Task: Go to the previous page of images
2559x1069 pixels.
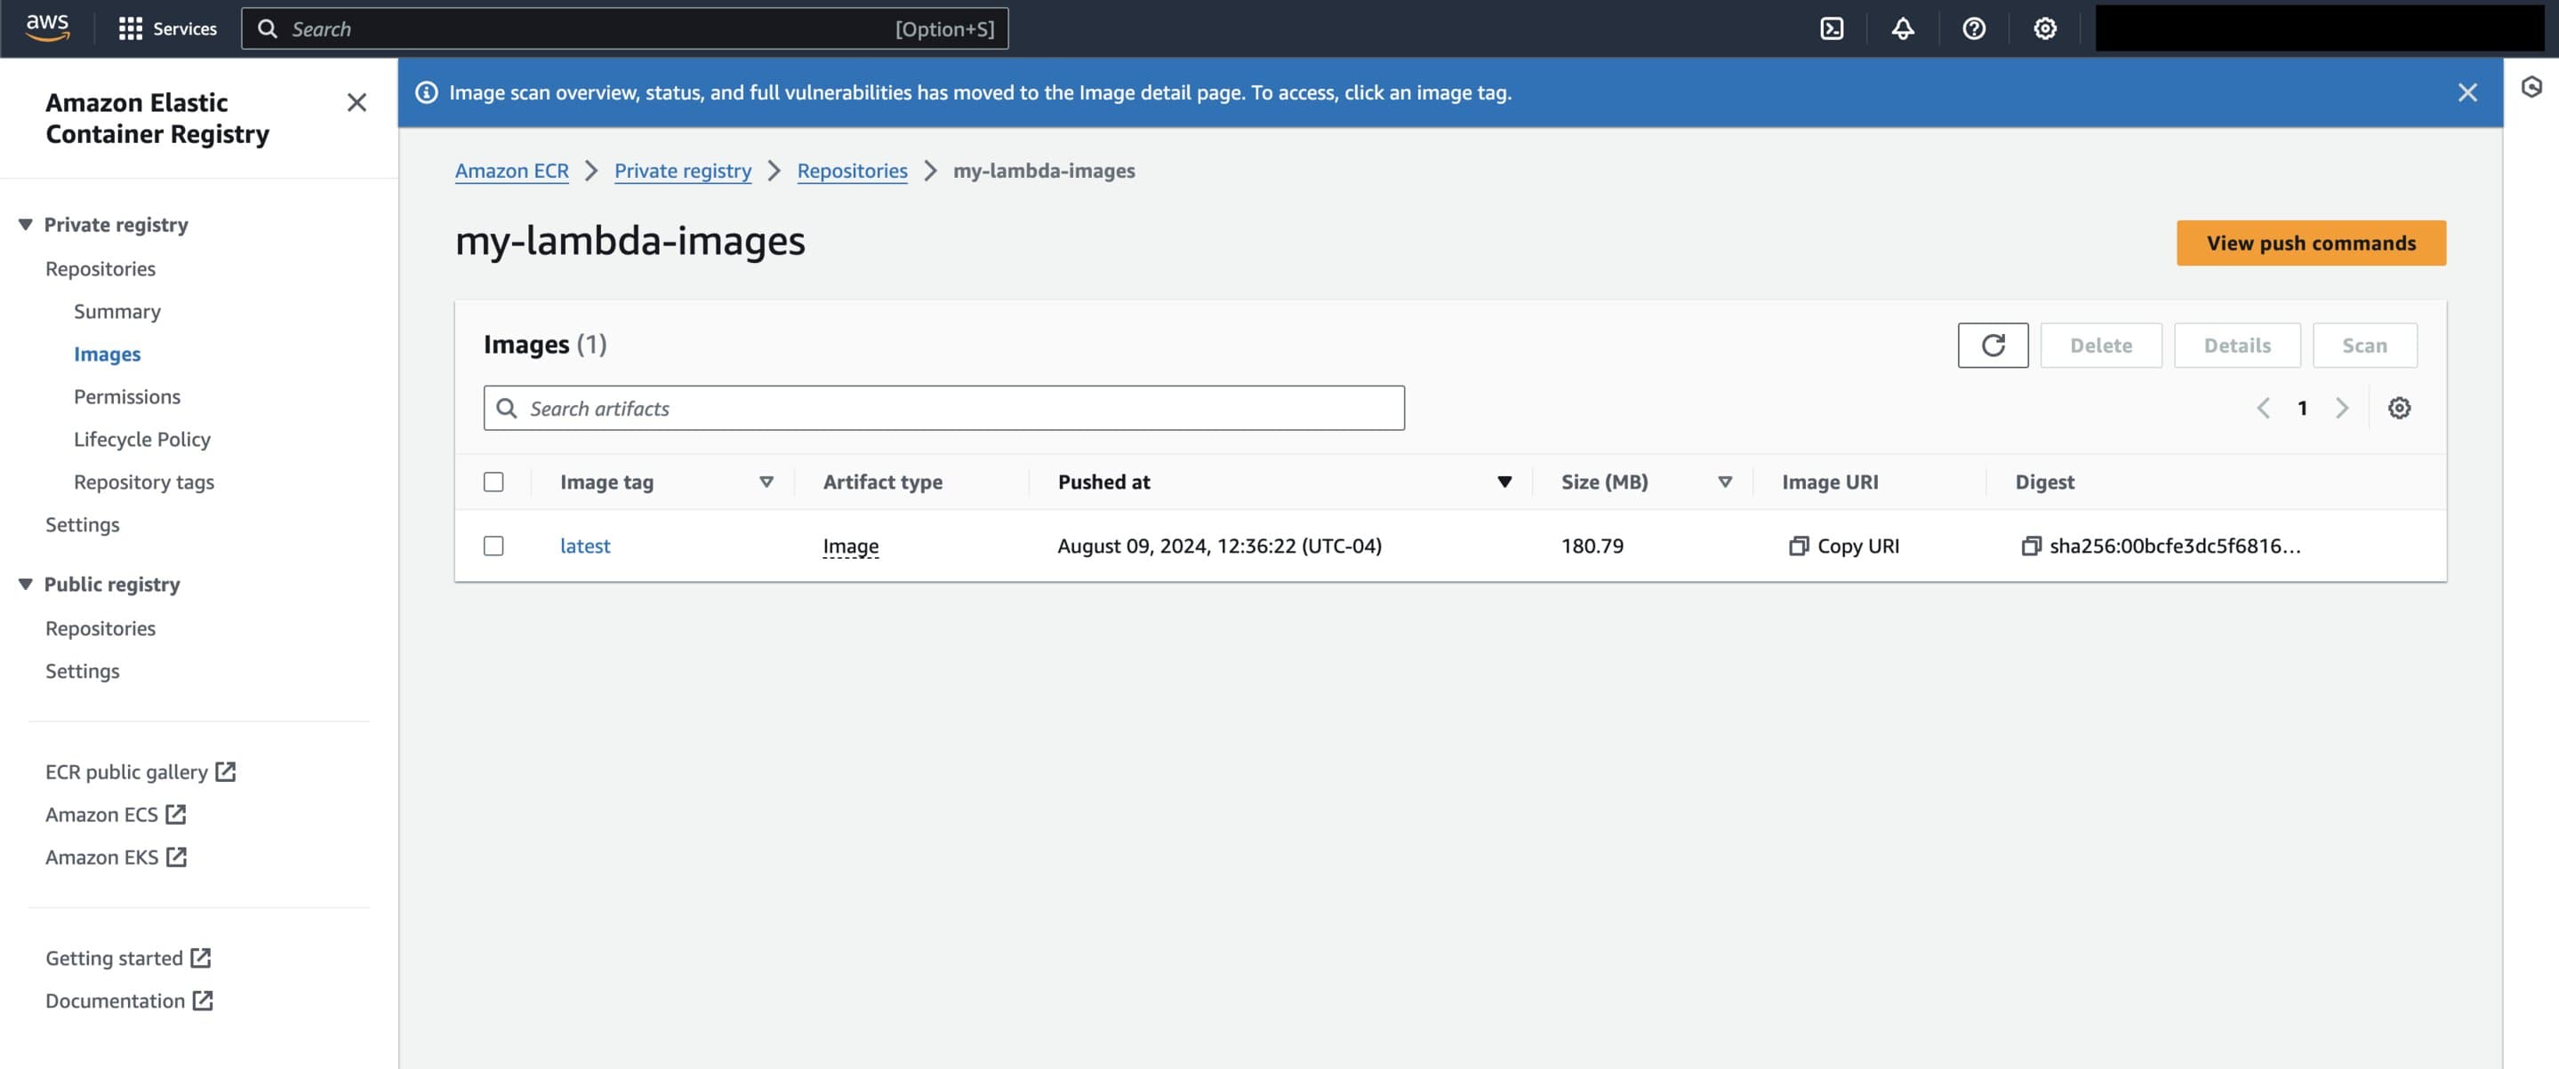Action: pos(2262,408)
